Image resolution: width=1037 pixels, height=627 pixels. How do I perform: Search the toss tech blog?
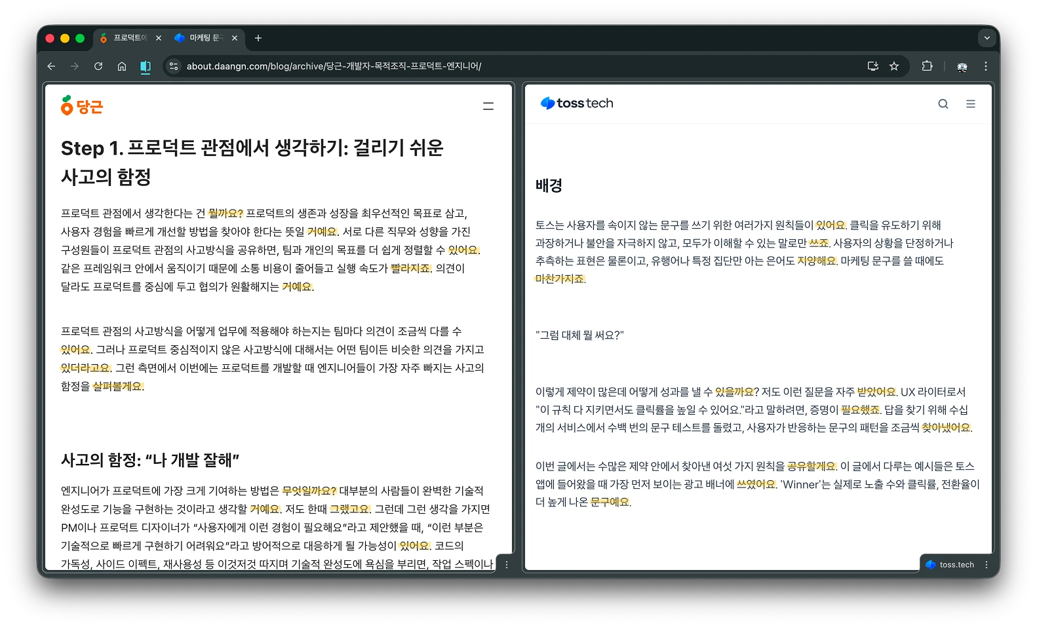pos(943,104)
